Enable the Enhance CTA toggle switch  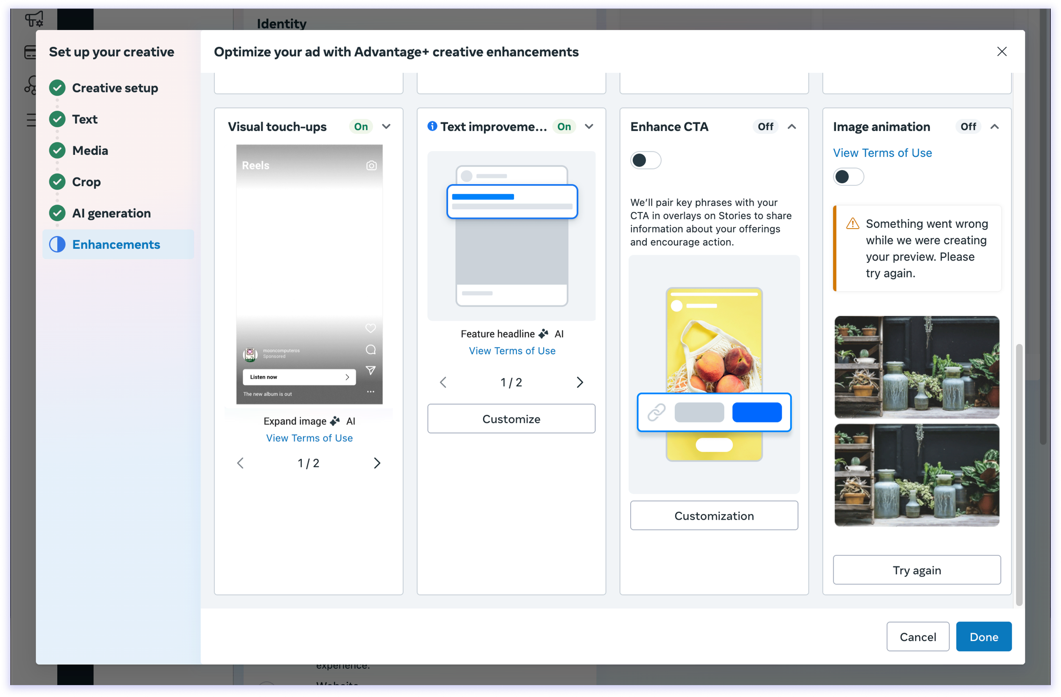646,160
